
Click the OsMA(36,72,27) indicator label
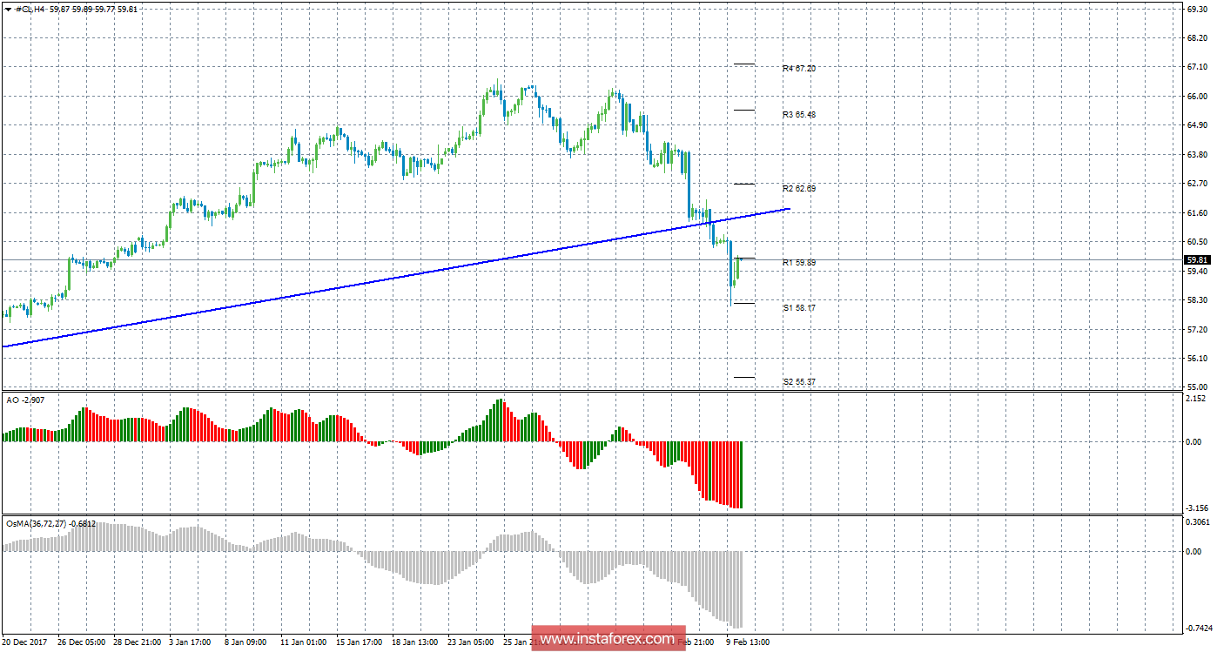[x=50, y=523]
